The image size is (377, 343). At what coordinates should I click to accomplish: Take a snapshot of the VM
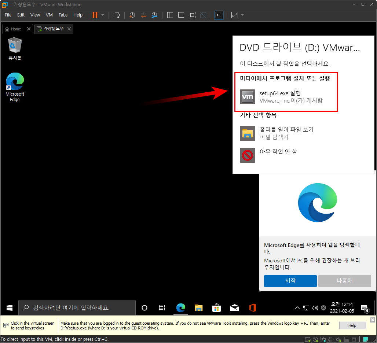(132, 15)
